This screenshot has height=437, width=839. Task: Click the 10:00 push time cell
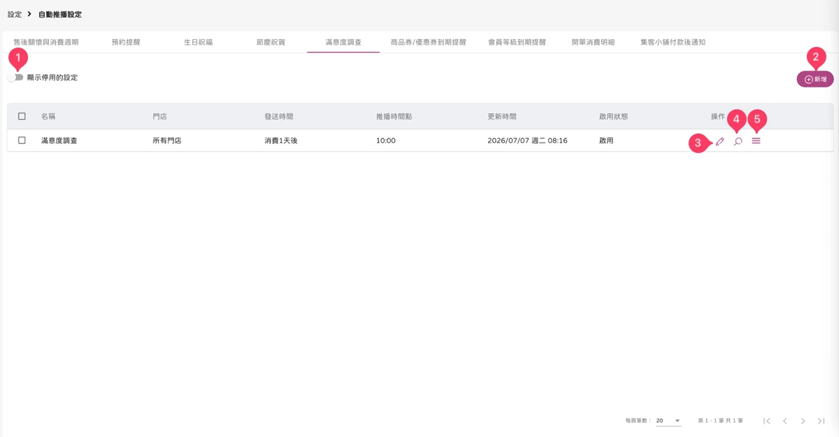point(386,141)
